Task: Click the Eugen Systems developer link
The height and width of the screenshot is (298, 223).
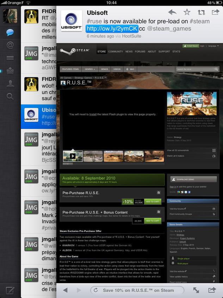Action: 187,238
